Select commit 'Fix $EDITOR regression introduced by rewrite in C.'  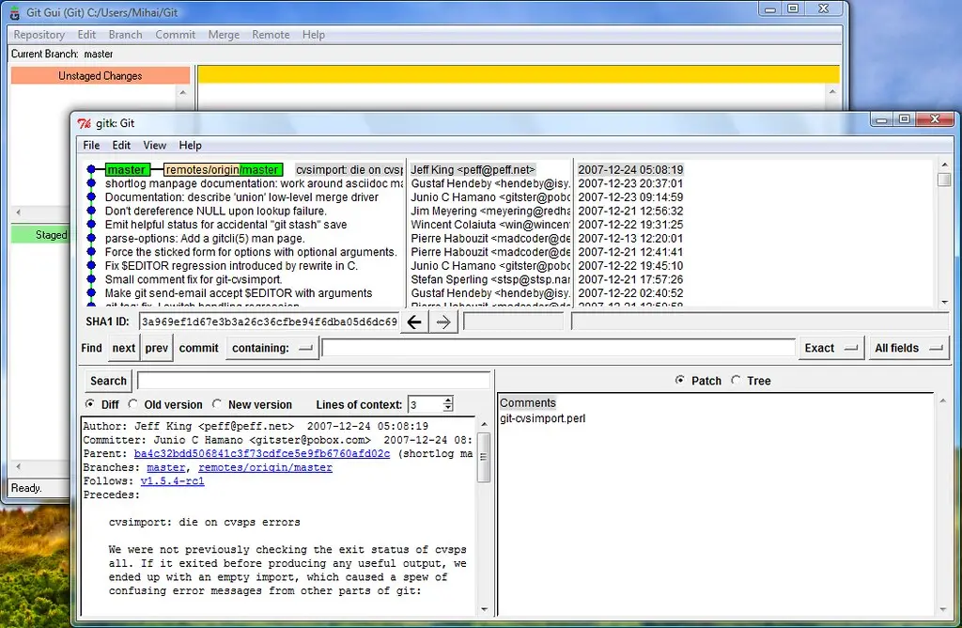(x=231, y=266)
